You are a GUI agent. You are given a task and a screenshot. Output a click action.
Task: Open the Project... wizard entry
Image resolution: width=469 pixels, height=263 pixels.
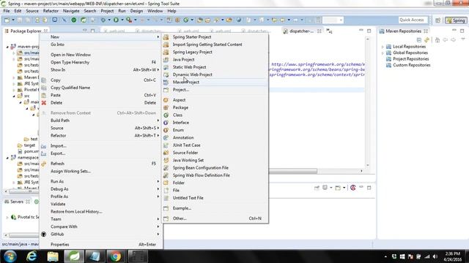coord(215,90)
